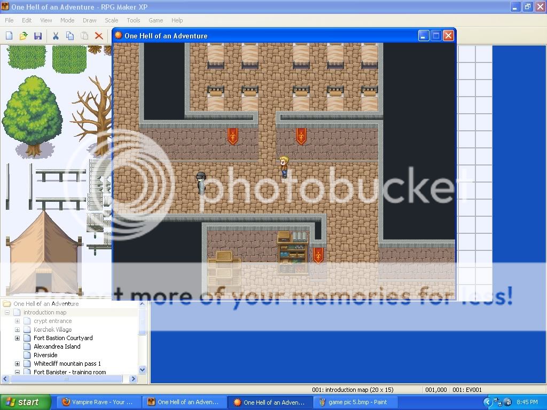The width and height of the screenshot is (547, 410).
Task: Click map tree scroll down arrow
Action: pos(142,370)
